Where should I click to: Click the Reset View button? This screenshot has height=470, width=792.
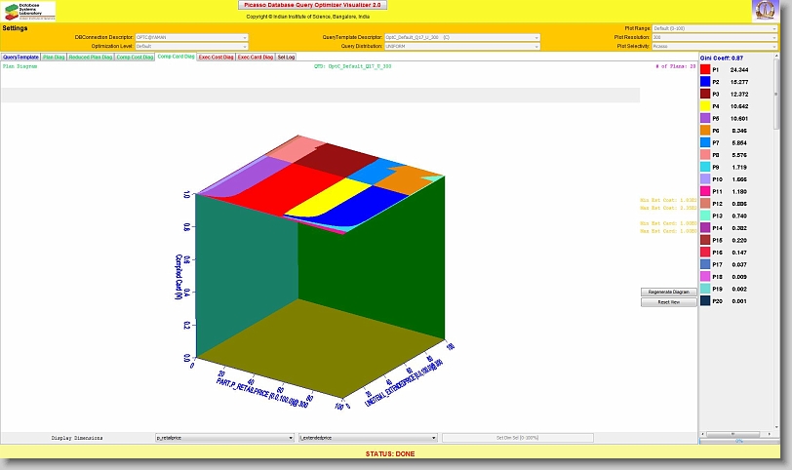coord(668,302)
